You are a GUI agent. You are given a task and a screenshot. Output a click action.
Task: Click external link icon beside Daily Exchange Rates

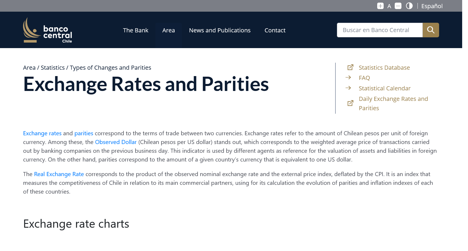[x=350, y=103]
